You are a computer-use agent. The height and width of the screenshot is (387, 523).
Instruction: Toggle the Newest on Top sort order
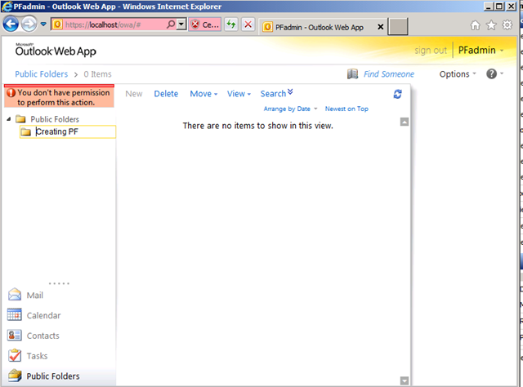[346, 109]
